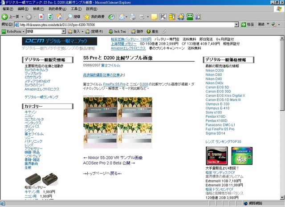
Task: Click the RoboForm logins star icon
Action: tap(70, 32)
